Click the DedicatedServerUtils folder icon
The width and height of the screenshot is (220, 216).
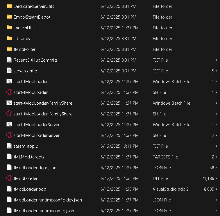tap(9, 6)
